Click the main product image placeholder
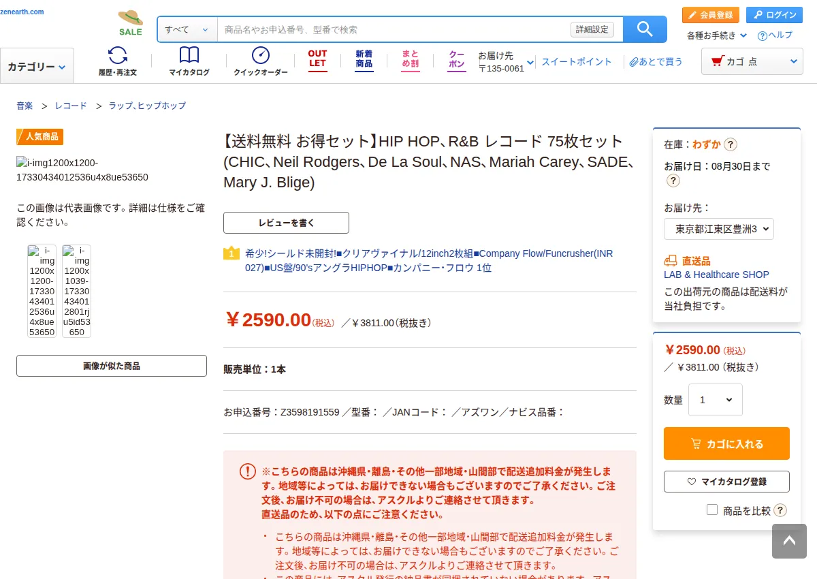The height and width of the screenshot is (579, 817). click(82, 170)
